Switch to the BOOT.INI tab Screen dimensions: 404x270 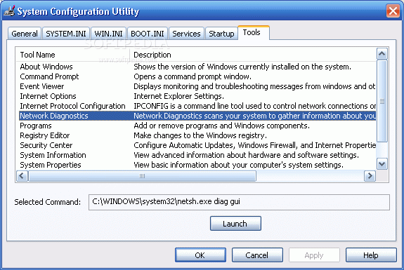148,34
